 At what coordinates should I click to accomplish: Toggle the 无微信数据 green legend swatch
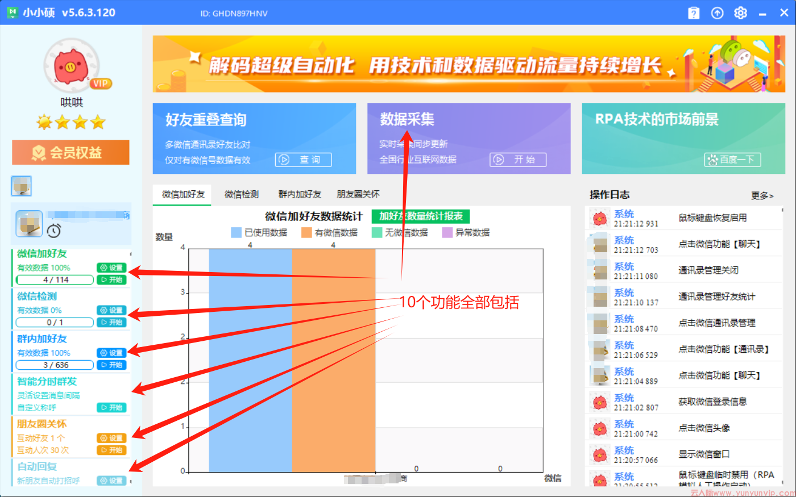coord(377,232)
